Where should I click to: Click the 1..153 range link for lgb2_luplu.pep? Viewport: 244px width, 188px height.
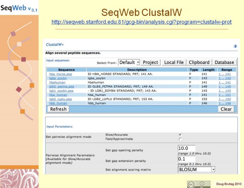224,99
